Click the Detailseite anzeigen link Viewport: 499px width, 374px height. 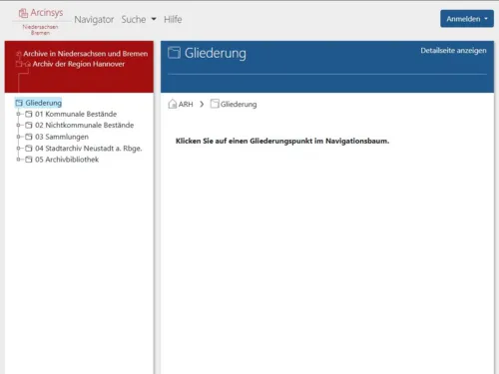click(x=453, y=51)
